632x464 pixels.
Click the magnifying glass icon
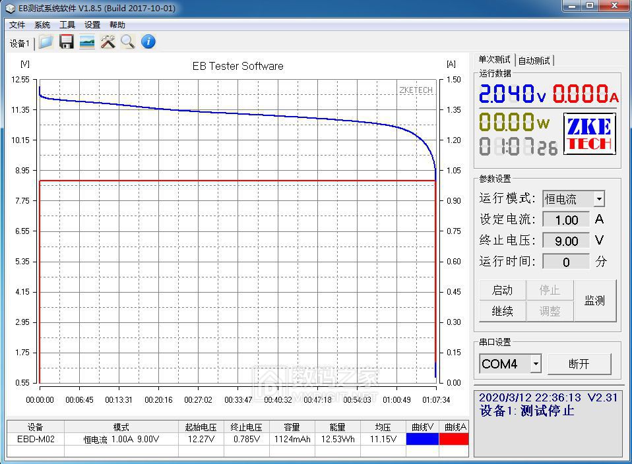point(128,42)
